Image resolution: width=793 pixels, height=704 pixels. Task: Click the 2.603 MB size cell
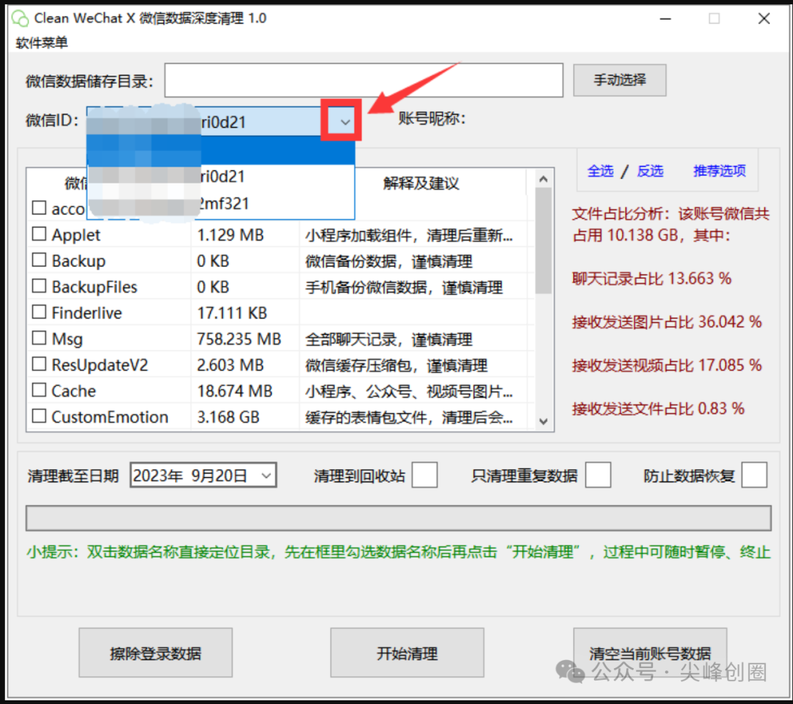pyautogui.click(x=230, y=365)
